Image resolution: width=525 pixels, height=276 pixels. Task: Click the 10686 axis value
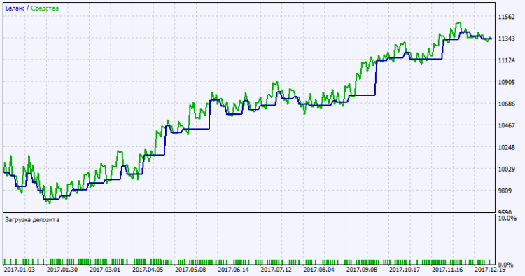[506, 104]
